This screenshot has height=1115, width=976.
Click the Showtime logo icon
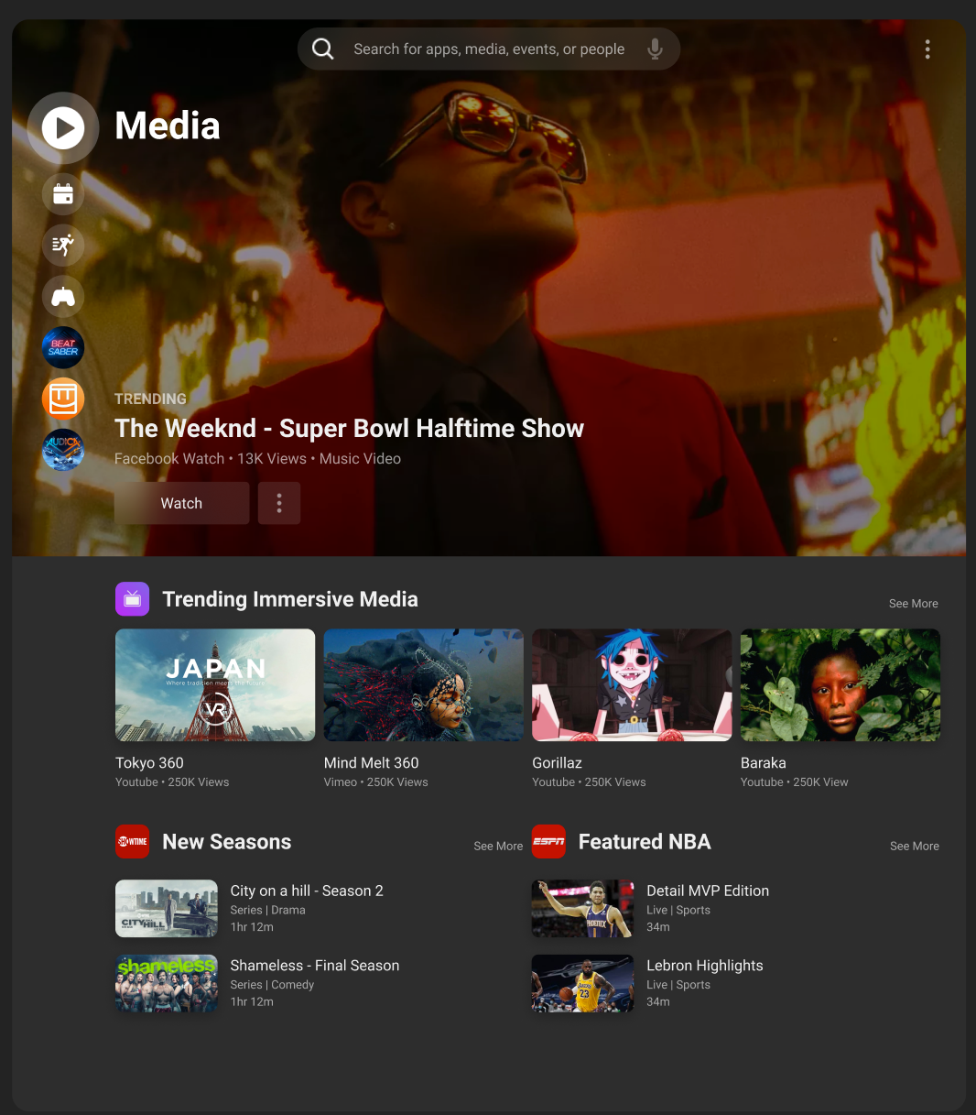click(x=132, y=842)
